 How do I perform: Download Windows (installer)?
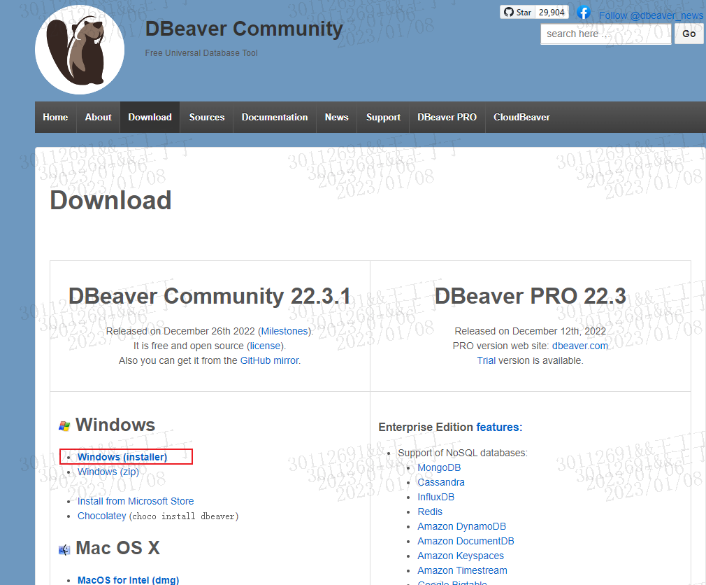pyautogui.click(x=122, y=457)
